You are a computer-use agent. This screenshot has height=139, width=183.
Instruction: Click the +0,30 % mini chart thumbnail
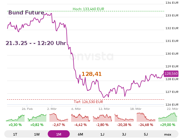(15, 118)
